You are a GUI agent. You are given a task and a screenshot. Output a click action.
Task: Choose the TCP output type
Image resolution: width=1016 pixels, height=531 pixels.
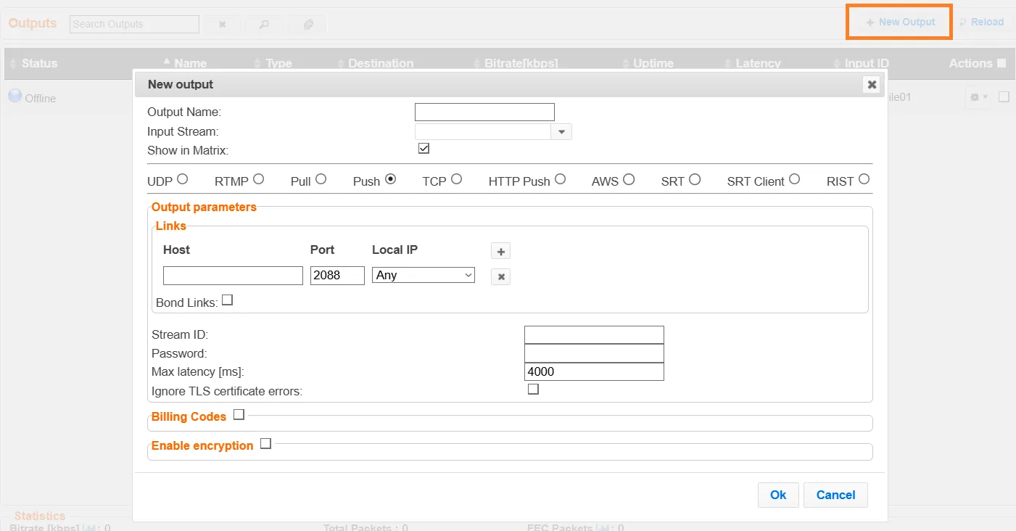coord(456,179)
